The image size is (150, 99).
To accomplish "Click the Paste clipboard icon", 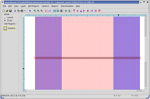I will tap(22, 11).
